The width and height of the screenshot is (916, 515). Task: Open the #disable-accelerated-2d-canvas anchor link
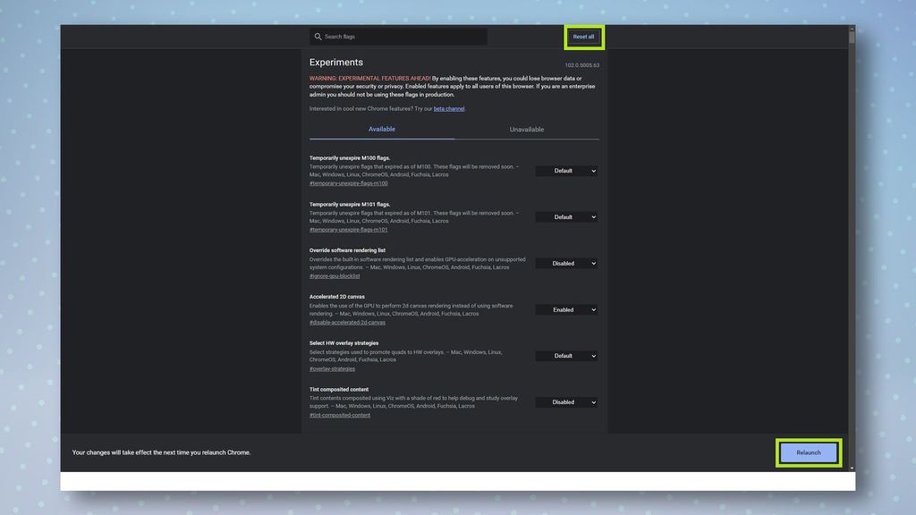click(x=347, y=322)
